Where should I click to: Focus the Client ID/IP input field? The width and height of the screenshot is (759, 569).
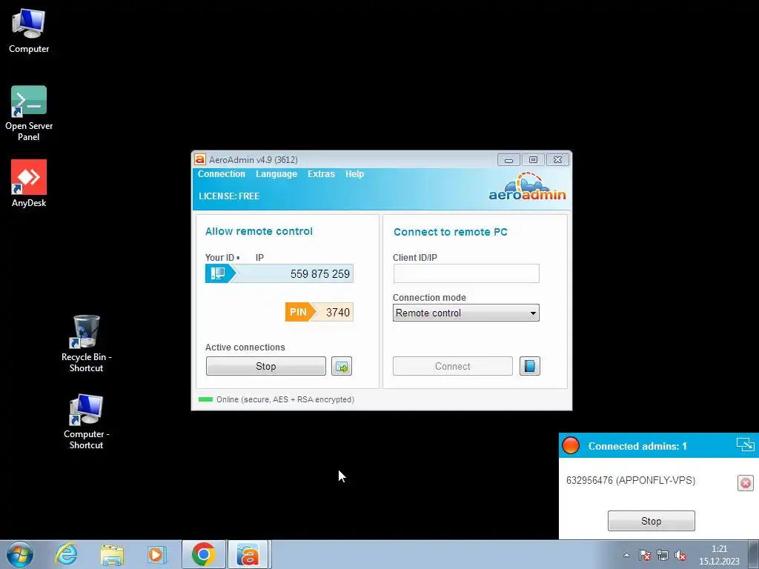tap(466, 273)
